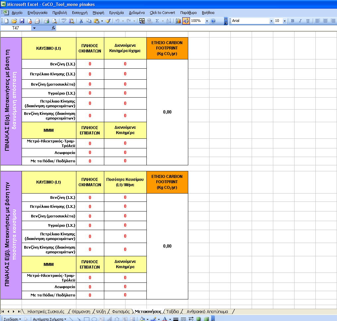Print the sheet with the printer icon
The height and width of the screenshot is (321, 337).
point(46,21)
